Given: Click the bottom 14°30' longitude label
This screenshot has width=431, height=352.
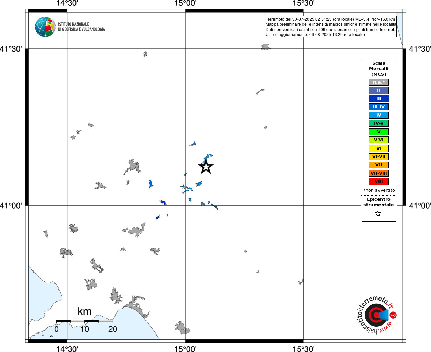Looking at the screenshot, I should coord(67,349).
